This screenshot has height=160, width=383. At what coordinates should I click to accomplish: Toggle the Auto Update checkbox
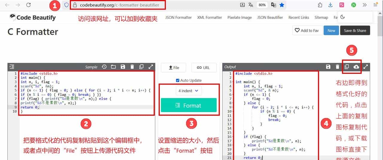pos(178,80)
